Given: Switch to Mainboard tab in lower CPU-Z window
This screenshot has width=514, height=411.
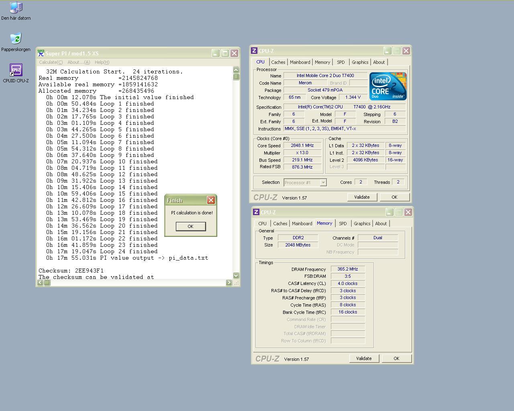Looking at the screenshot, I should click(302, 224).
